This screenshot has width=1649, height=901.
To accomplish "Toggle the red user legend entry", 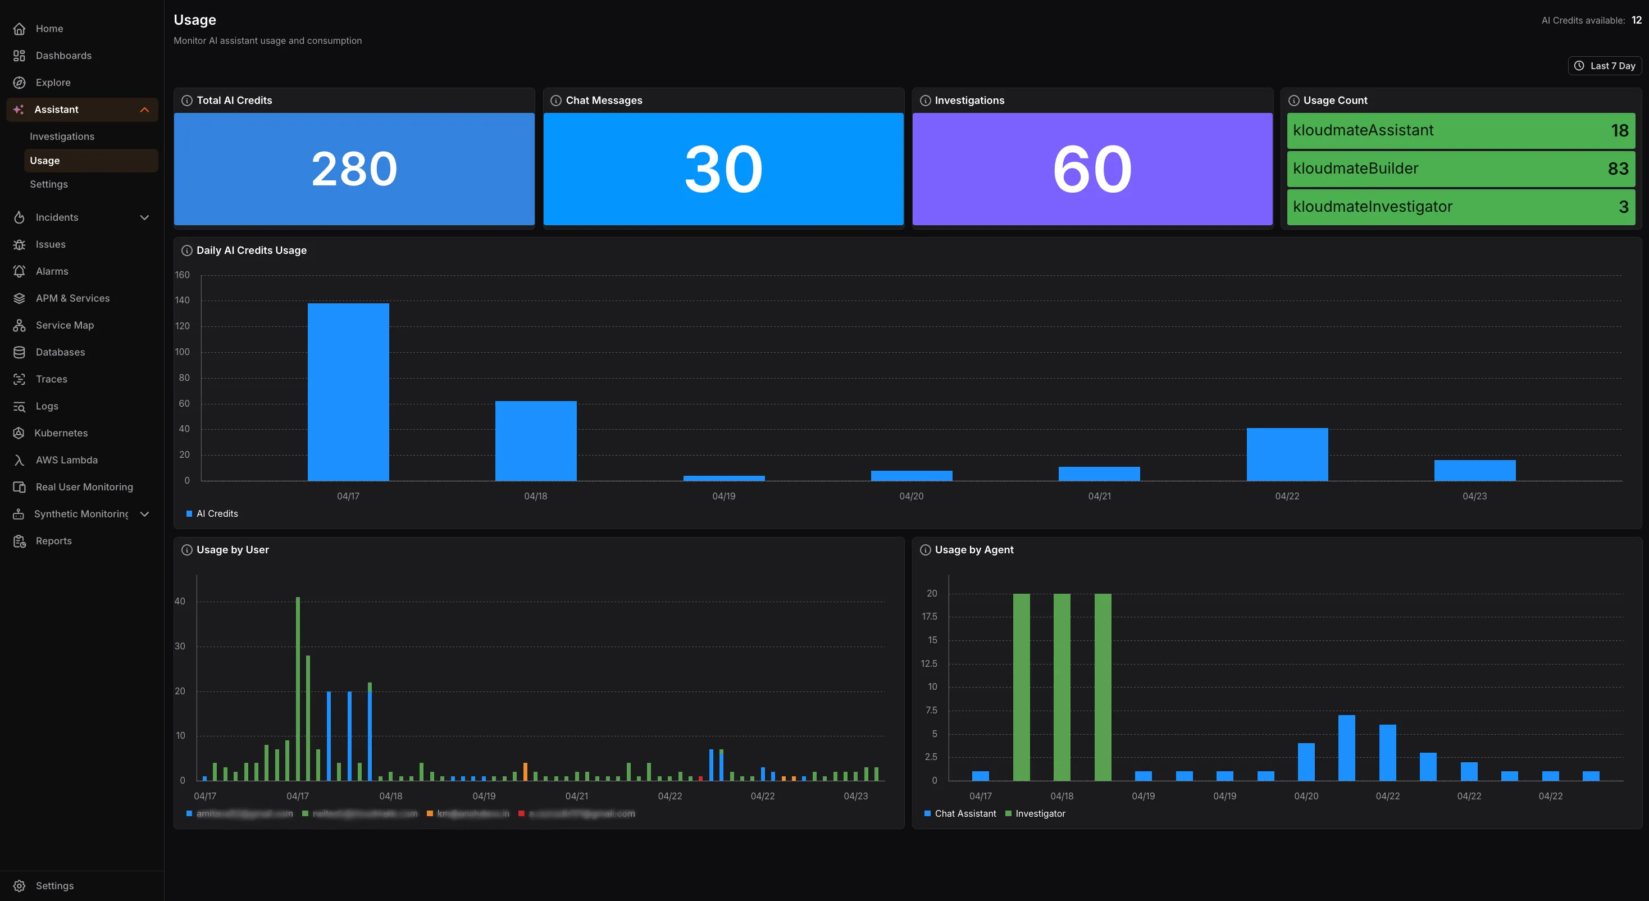I will (x=577, y=813).
